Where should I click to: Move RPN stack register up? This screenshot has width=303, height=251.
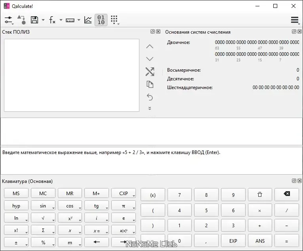pos(150,47)
